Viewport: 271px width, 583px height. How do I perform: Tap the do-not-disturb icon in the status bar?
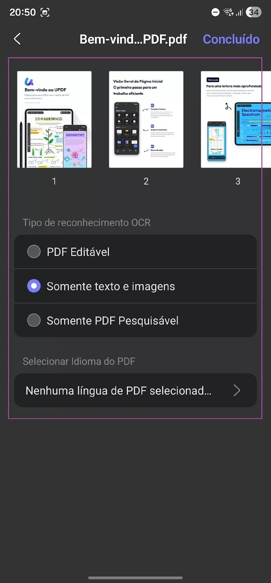click(215, 12)
